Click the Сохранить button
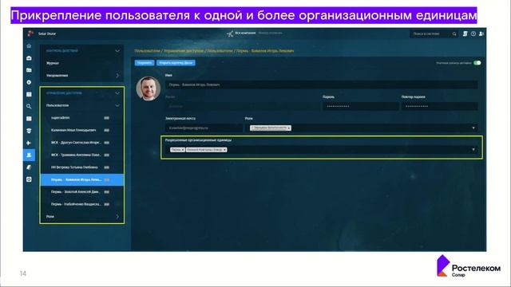 pos(145,63)
